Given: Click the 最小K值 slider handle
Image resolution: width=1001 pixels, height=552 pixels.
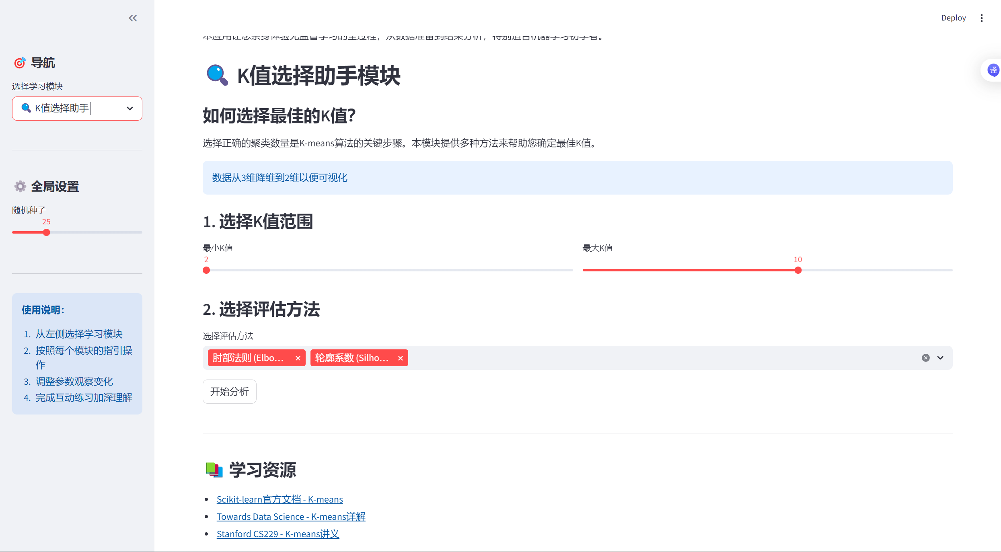Looking at the screenshot, I should pyautogui.click(x=206, y=270).
